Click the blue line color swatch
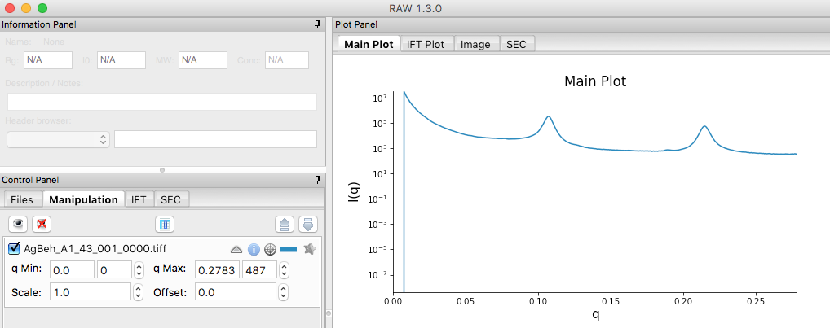Image resolution: width=830 pixels, height=328 pixels. point(289,249)
